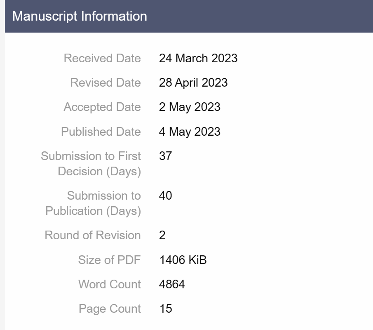This screenshot has height=330, width=373.
Task: Click the Word Count label
Action: [x=110, y=284]
